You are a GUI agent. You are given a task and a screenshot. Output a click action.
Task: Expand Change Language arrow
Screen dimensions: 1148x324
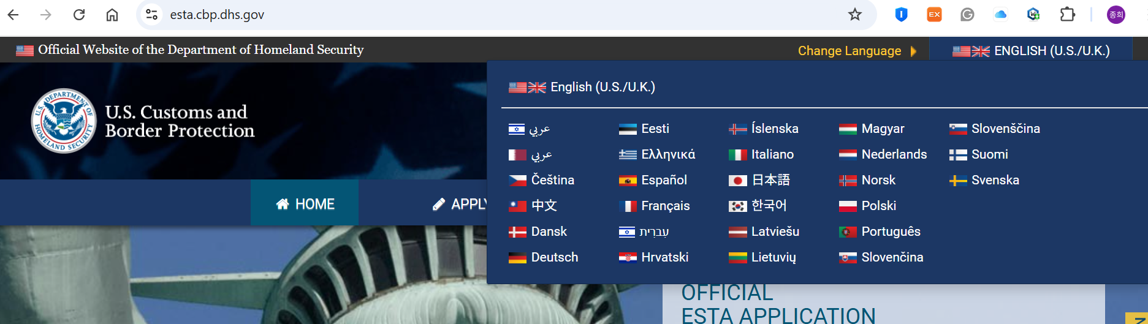914,51
